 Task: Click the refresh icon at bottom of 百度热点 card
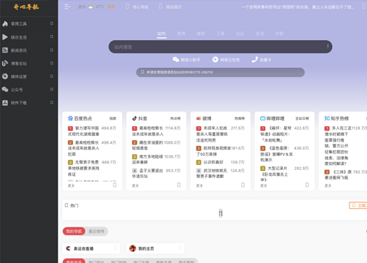[114, 185]
